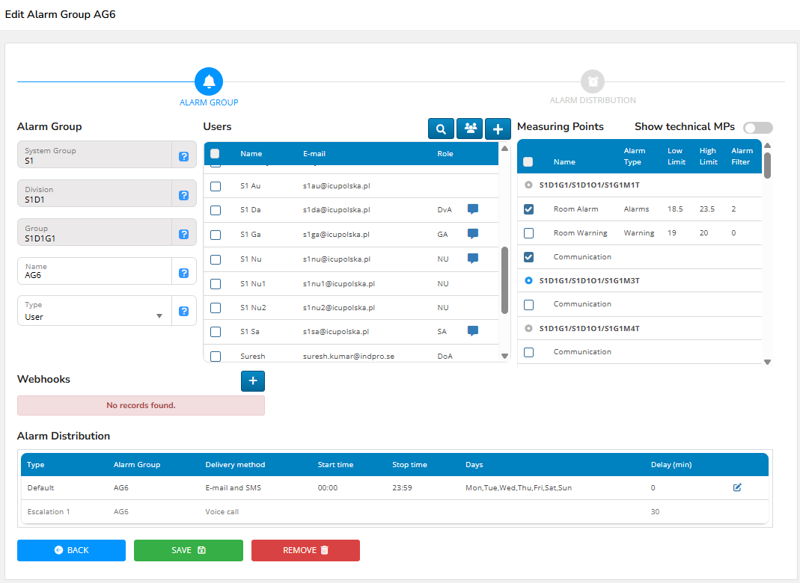Click the red REMOVE button

click(x=305, y=550)
